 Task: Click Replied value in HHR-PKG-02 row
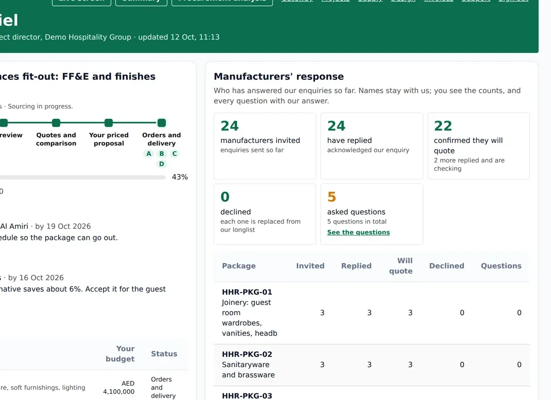[x=369, y=365]
